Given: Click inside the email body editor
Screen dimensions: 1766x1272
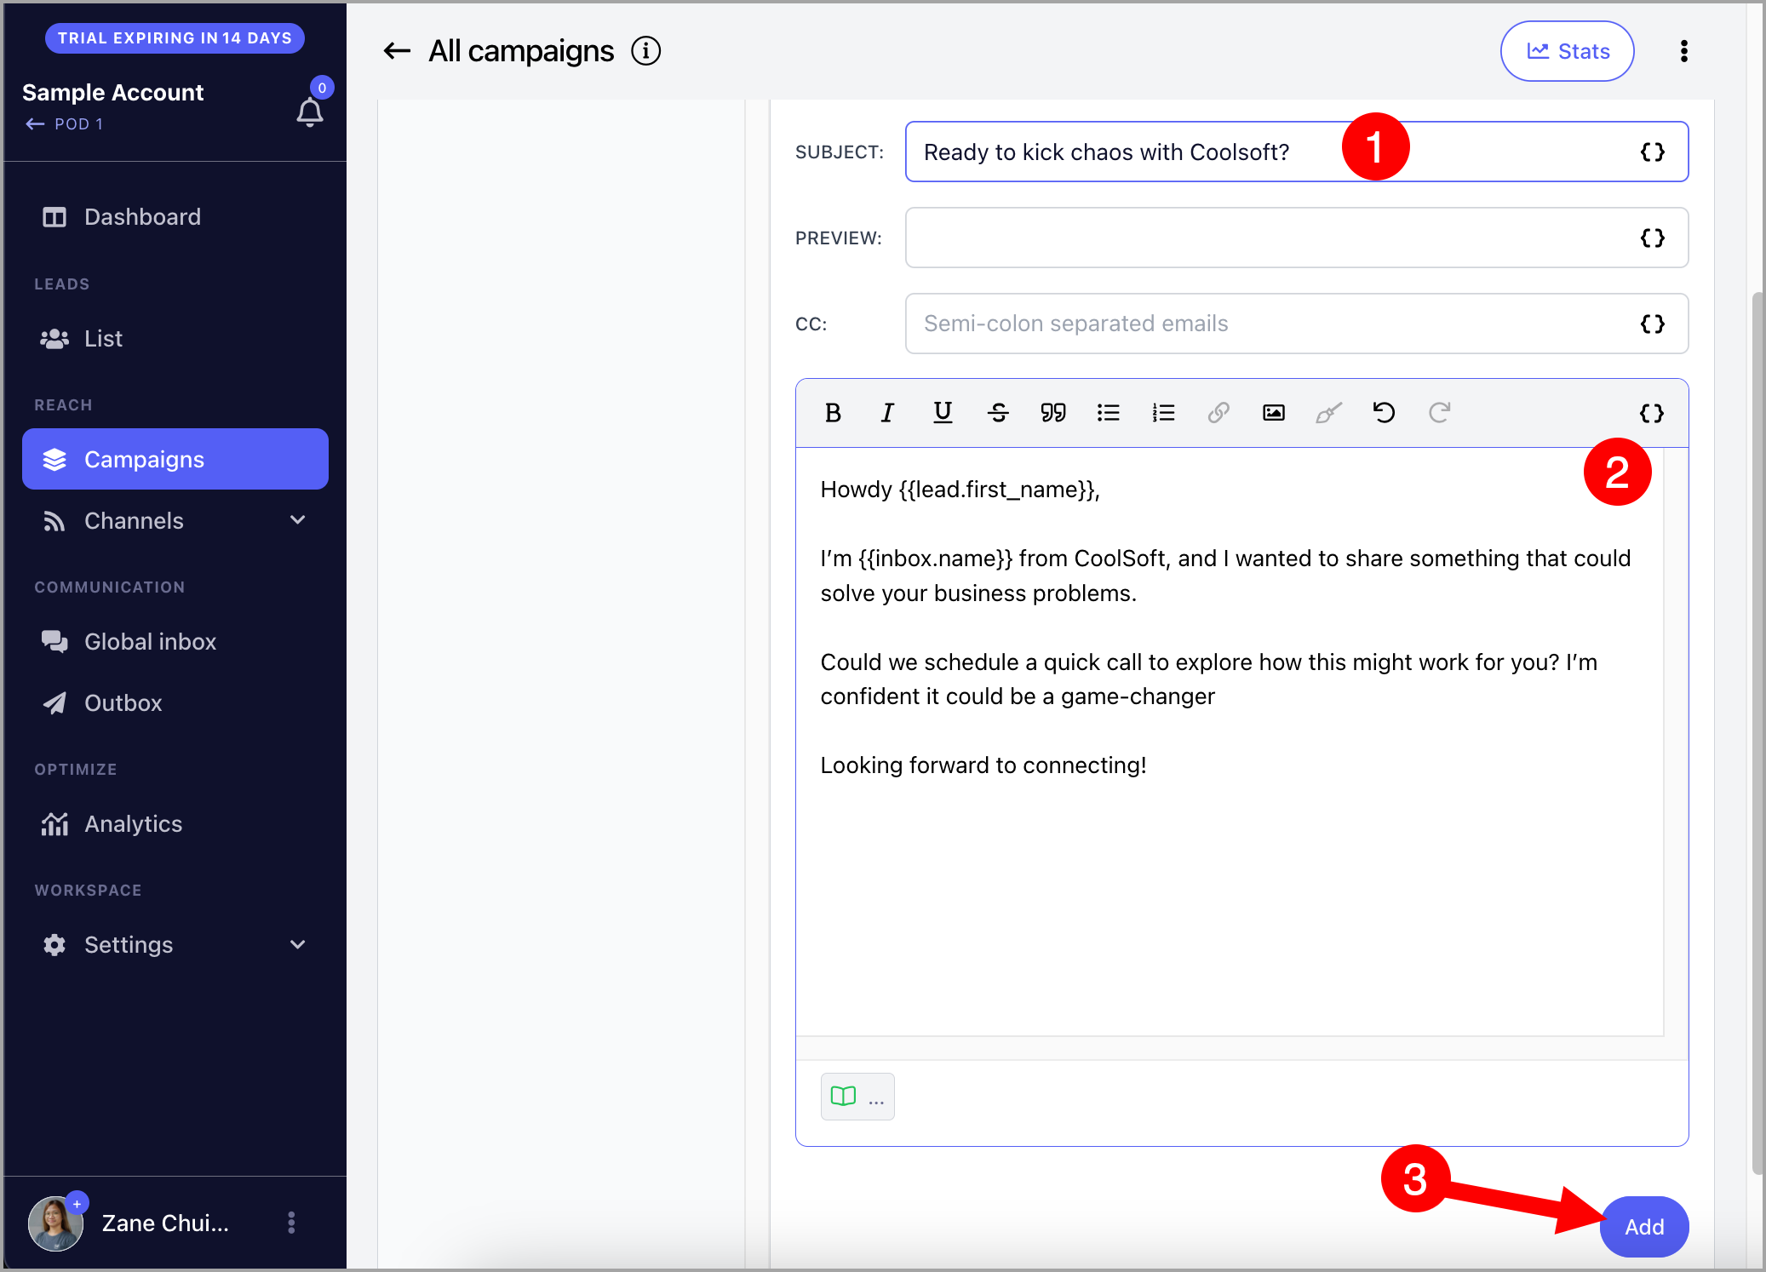Looking at the screenshot, I should (1230, 742).
